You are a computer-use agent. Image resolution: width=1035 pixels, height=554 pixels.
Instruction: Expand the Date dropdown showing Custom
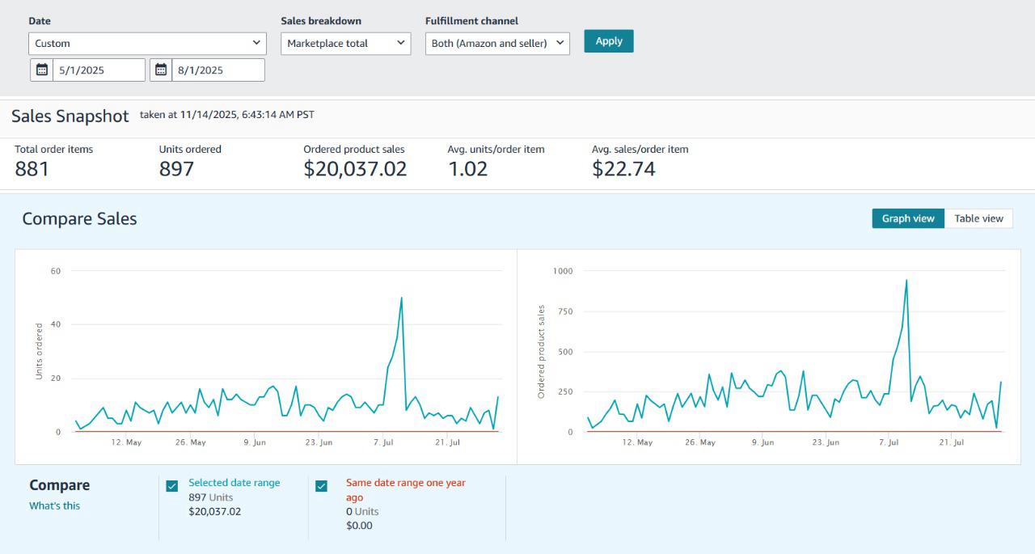[147, 44]
